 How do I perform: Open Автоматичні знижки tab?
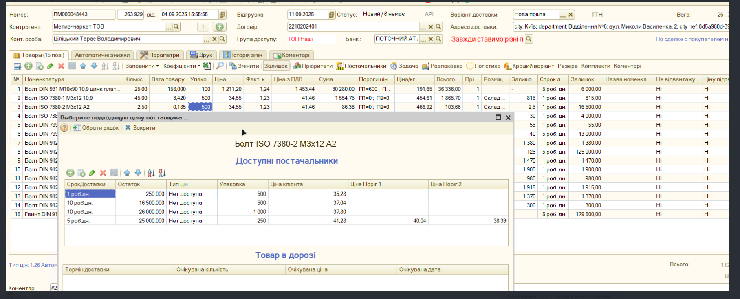pyautogui.click(x=102, y=55)
